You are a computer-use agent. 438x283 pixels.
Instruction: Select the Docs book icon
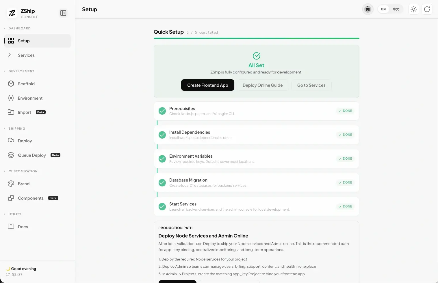point(11,227)
